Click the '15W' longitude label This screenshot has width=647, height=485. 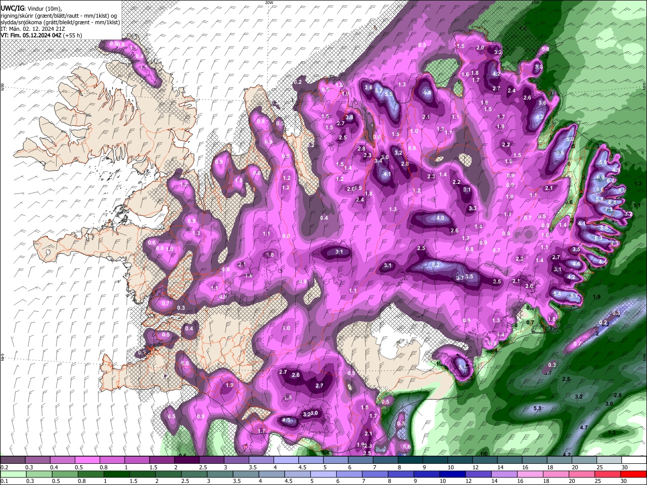pos(535,3)
